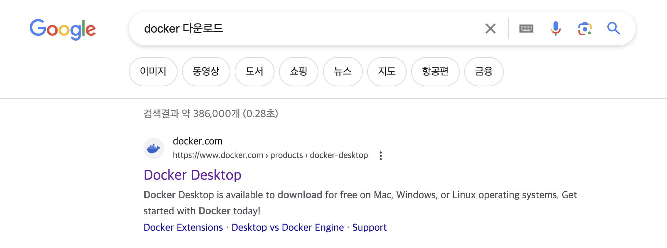Screen dimensions: 667x248
Task: Select the 금융 filter tab
Action: click(x=484, y=72)
